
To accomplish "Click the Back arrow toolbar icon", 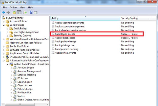I will coord(4,12).
